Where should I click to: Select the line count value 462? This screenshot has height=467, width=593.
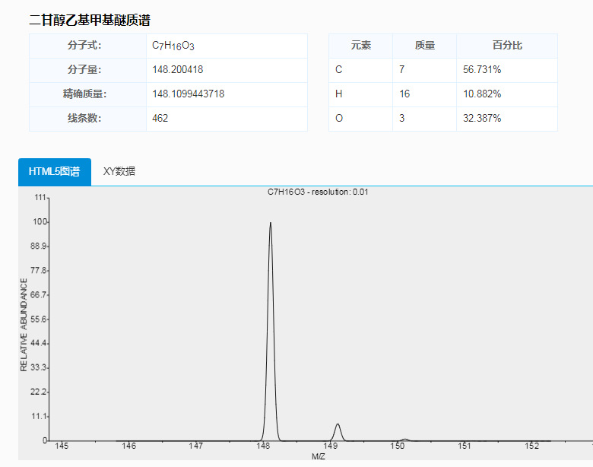click(160, 119)
